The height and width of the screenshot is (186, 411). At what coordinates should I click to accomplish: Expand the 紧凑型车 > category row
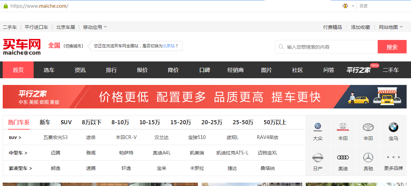point(21,168)
